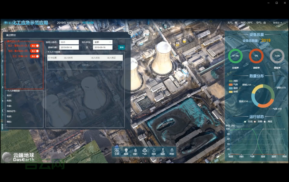Toggle the first red 重点 switch

click(35, 46)
